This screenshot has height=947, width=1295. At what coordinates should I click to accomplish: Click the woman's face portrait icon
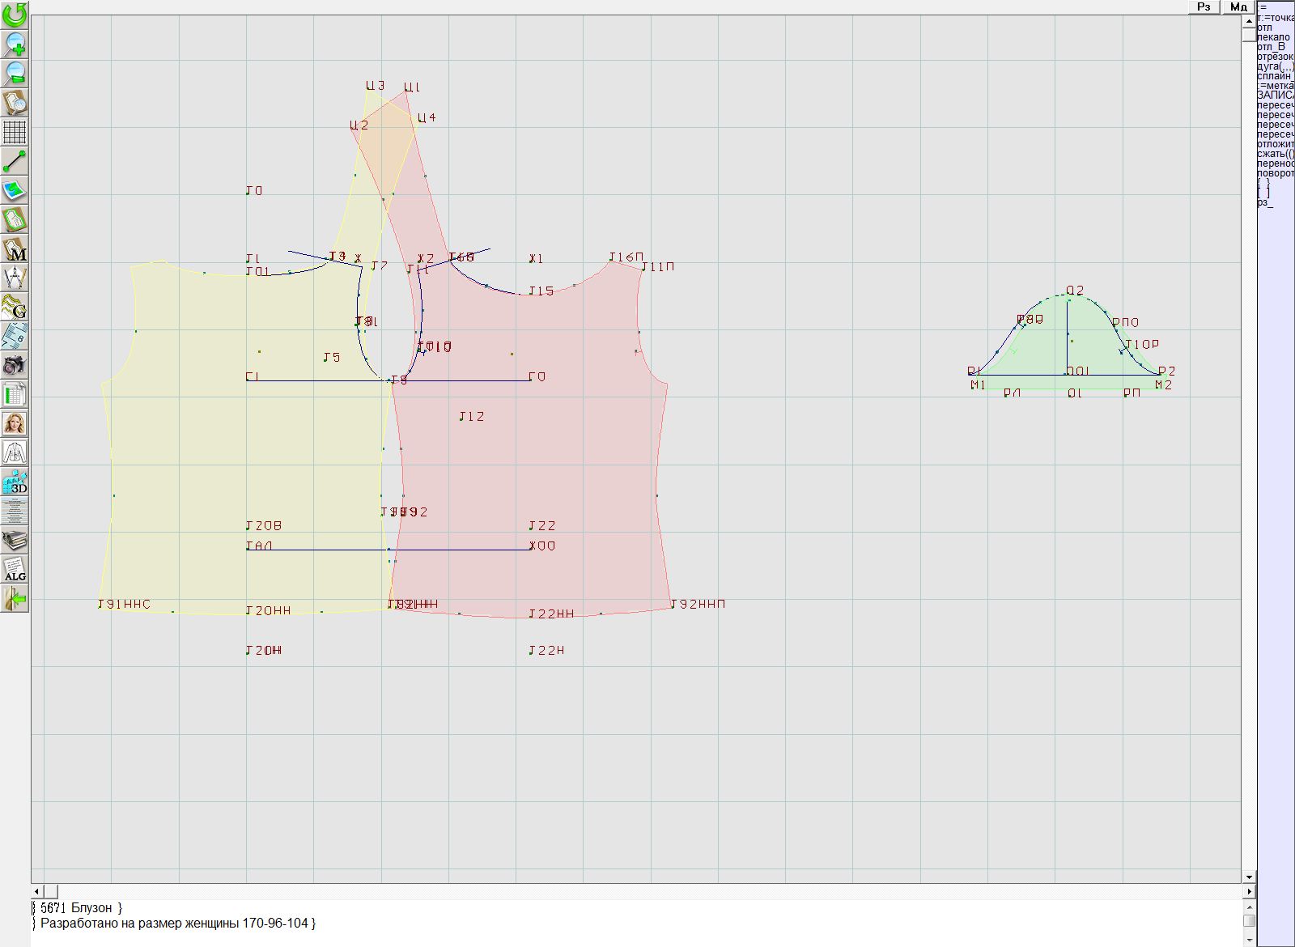click(x=15, y=423)
